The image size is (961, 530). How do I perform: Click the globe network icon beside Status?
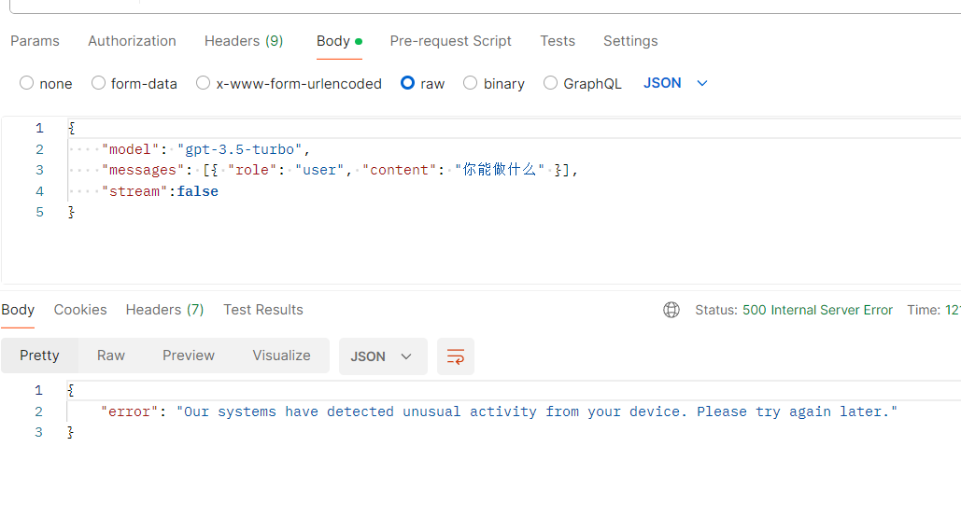pos(671,310)
